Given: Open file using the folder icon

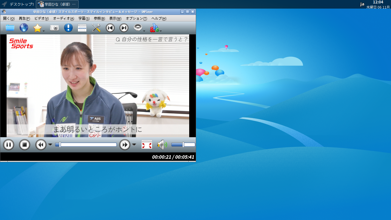Looking at the screenshot, I should 10,28.
